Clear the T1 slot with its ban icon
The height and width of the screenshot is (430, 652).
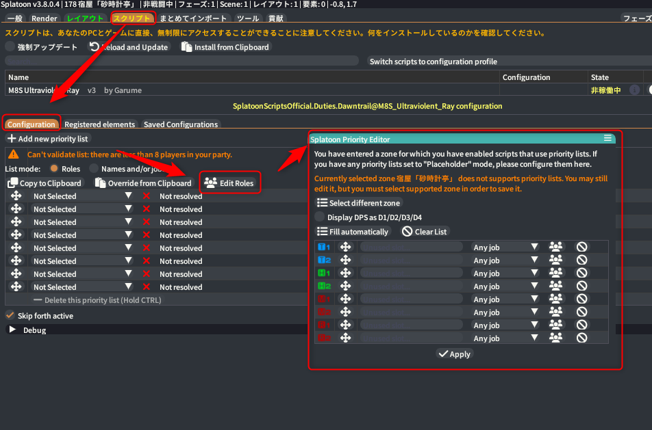coord(581,247)
